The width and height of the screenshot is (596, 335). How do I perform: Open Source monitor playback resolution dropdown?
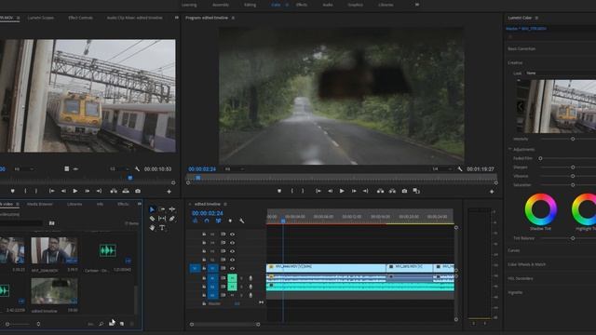tap(119, 169)
